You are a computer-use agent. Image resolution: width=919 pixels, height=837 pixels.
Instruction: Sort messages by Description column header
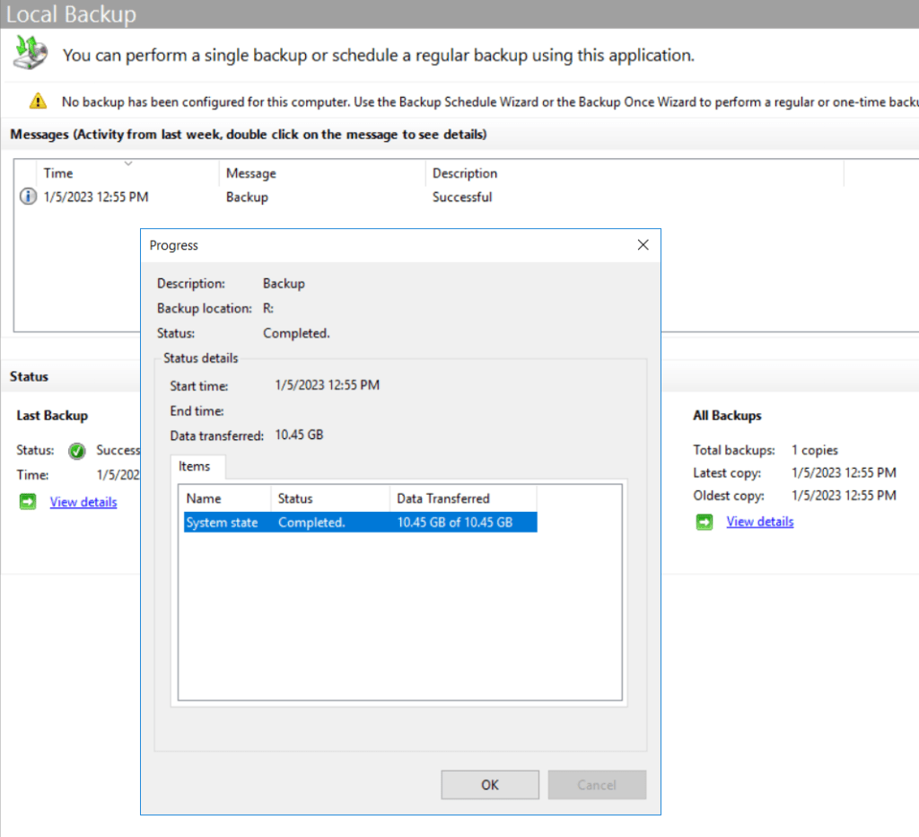[x=633, y=173]
